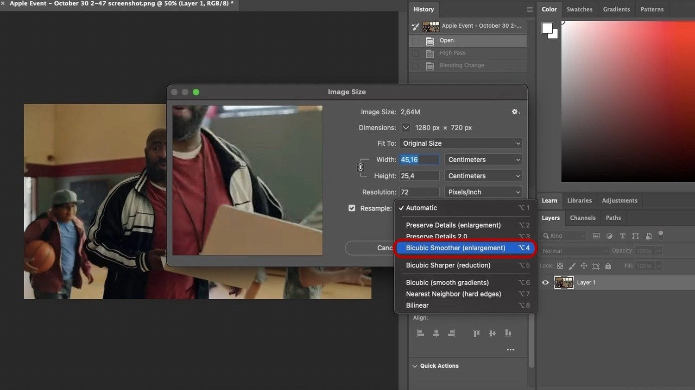Choose Automatic resample option
The width and height of the screenshot is (695, 390).
(x=466, y=208)
